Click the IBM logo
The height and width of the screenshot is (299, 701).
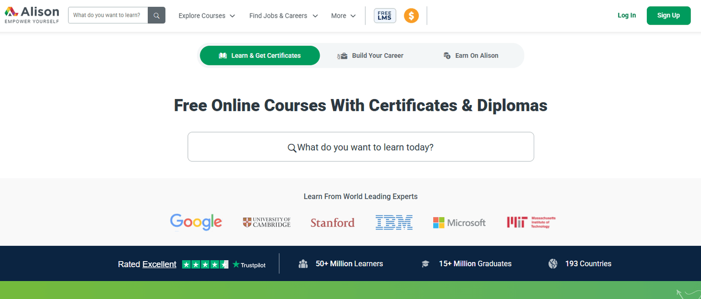(394, 222)
